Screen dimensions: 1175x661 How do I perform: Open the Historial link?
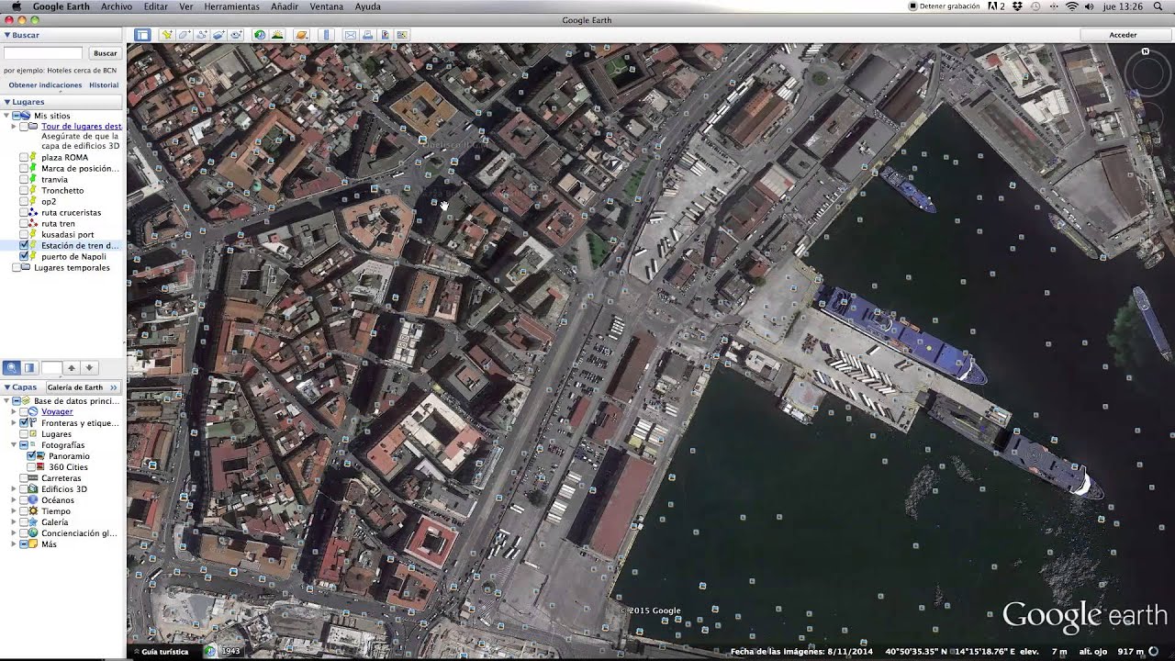(x=104, y=84)
